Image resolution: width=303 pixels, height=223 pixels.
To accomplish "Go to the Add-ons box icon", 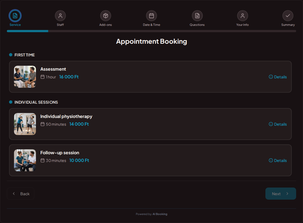I will point(105,16).
